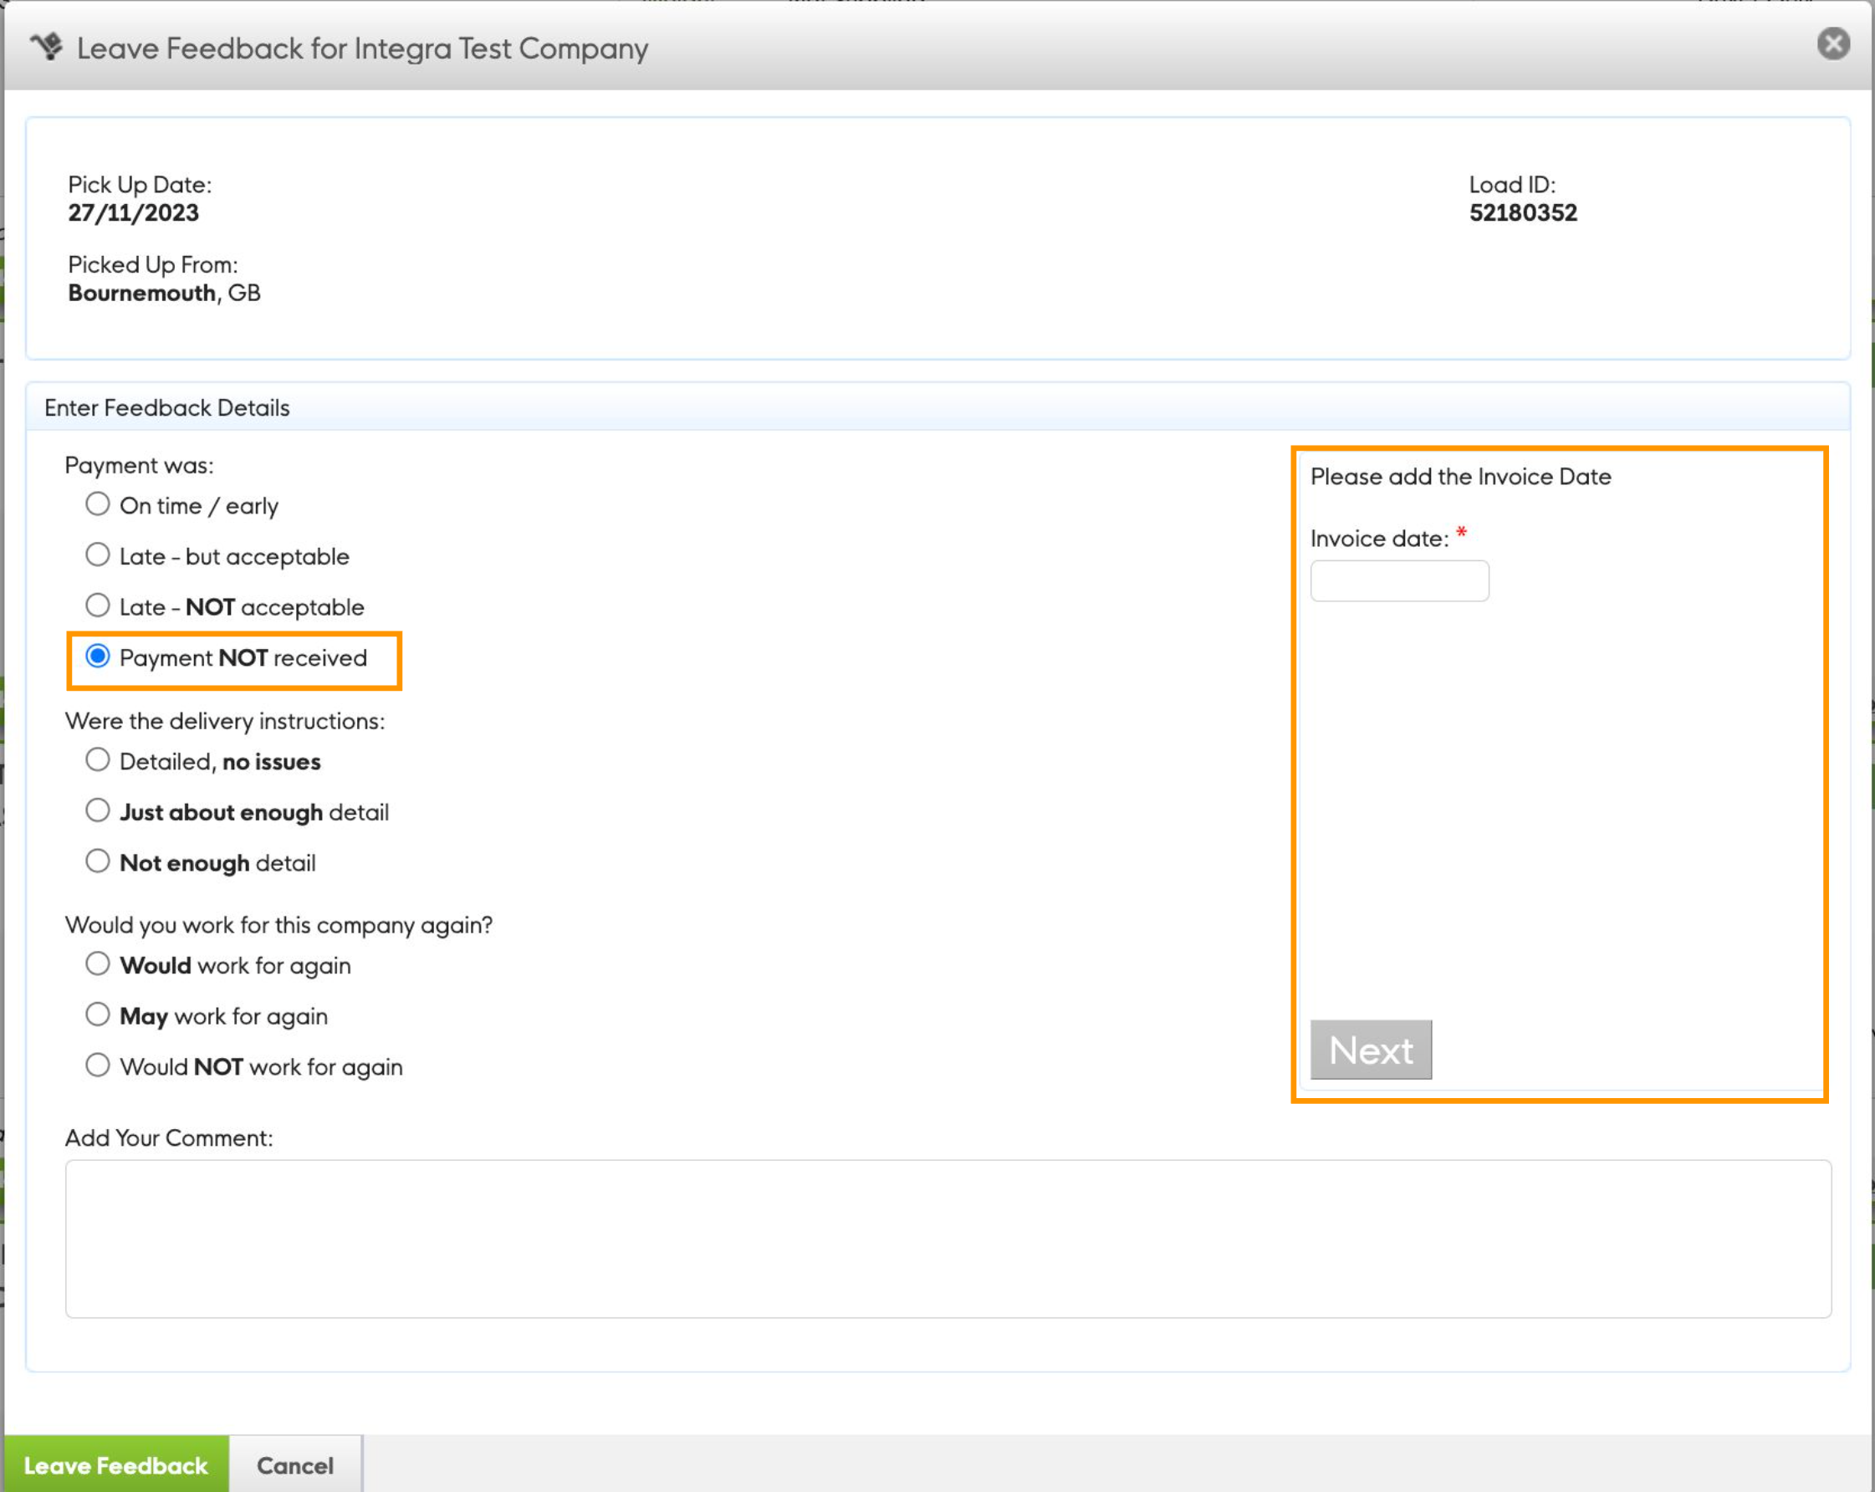Click the Pick Up Date 27/11/2023 text
This screenshot has height=1492, width=1875.
click(x=133, y=213)
